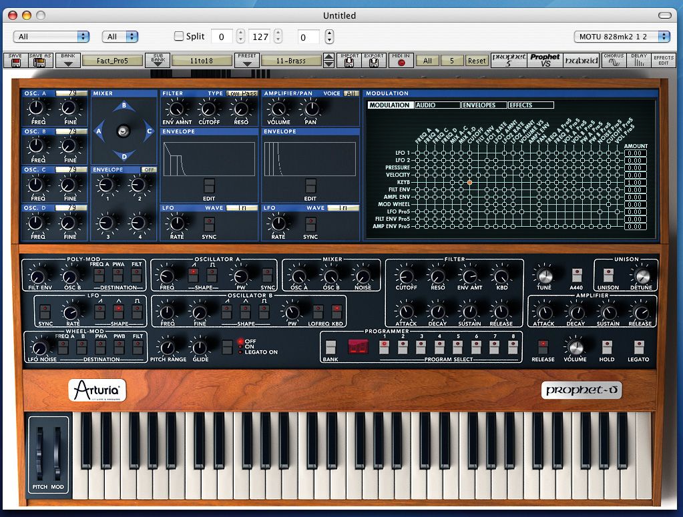The width and height of the screenshot is (683, 517).
Task: Open the first LFO Wave Tri selector
Action: (242, 208)
